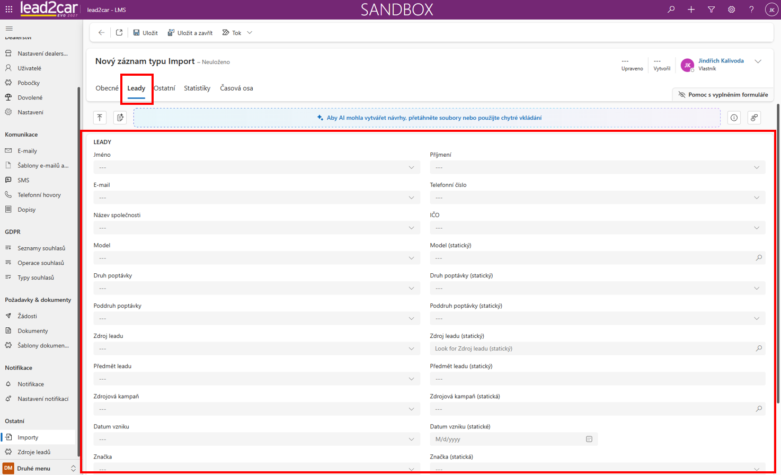Open the settings gear in top bar
This screenshot has width=781, height=475.
tap(731, 10)
